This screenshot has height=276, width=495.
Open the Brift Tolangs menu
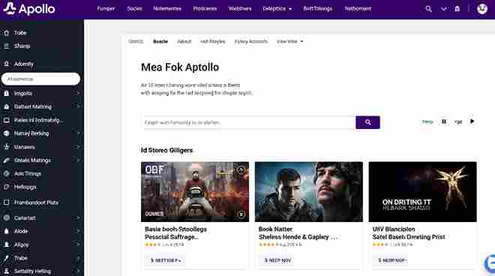coord(317,9)
